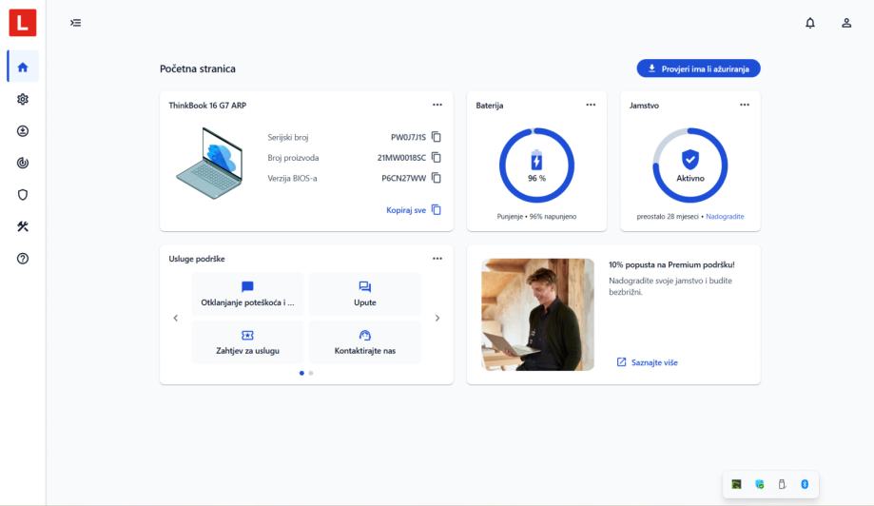Go to previous support services page arrow

point(176,319)
